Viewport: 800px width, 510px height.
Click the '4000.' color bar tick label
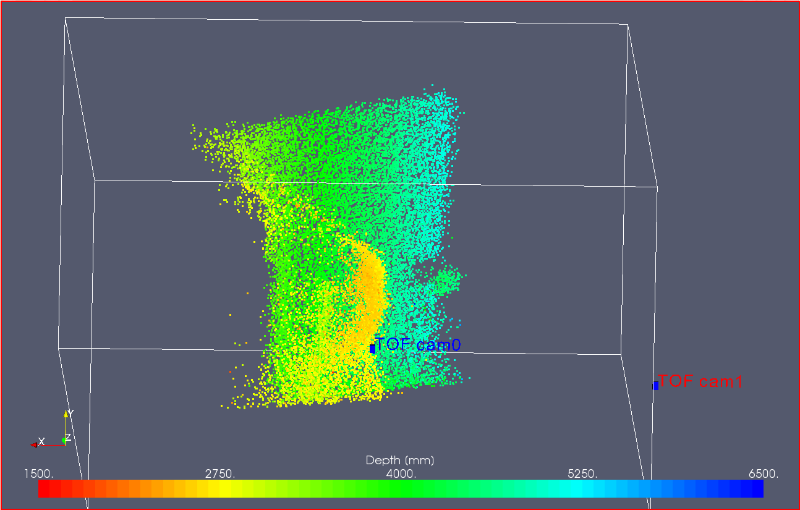tap(401, 474)
